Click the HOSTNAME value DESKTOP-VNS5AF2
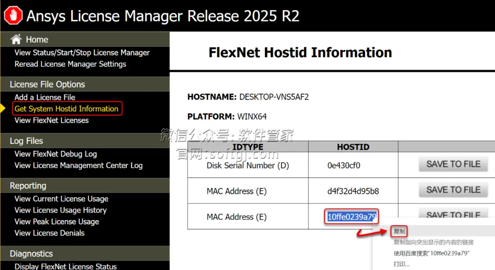This screenshot has height=270, width=495. 274,97
